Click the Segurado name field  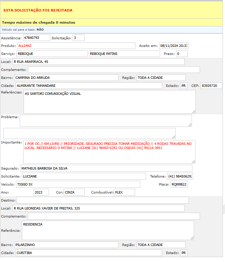(106, 168)
